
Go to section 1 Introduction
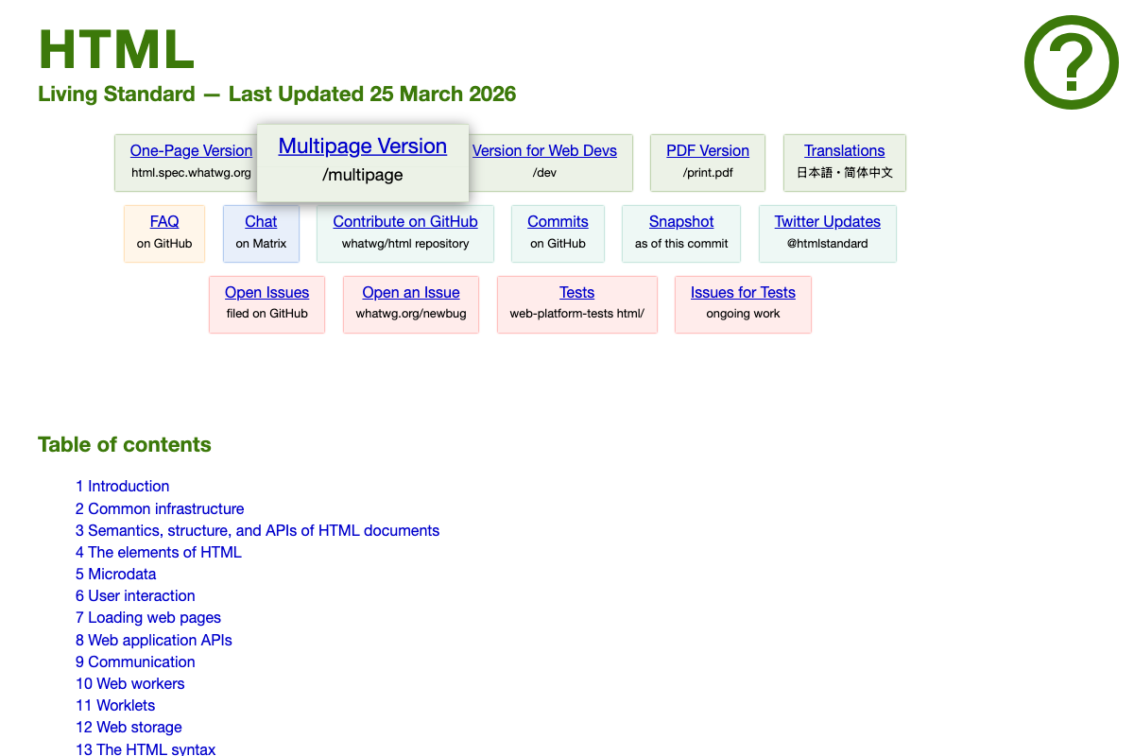click(x=123, y=486)
